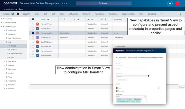Toggle the Thumbnails enable checkbox
The height and width of the screenshot is (109, 185).
coord(117,91)
